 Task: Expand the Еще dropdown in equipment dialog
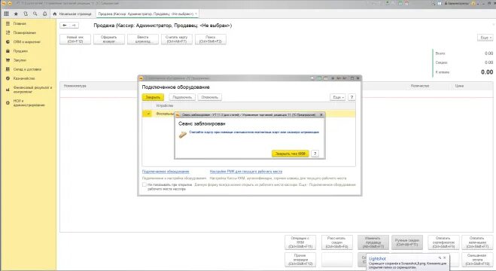338,97
